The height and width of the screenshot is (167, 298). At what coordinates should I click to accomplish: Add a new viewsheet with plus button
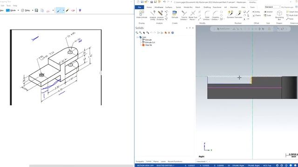[x=209, y=161]
